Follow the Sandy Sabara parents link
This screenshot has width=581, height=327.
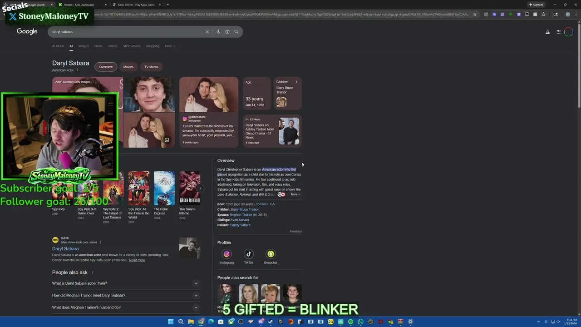[240, 225]
